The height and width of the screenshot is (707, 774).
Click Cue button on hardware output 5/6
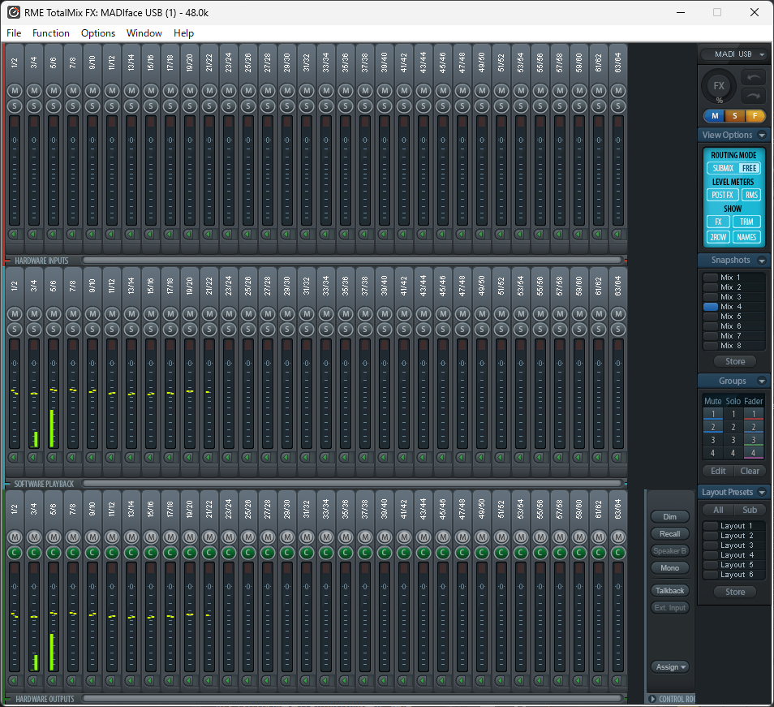tap(54, 553)
